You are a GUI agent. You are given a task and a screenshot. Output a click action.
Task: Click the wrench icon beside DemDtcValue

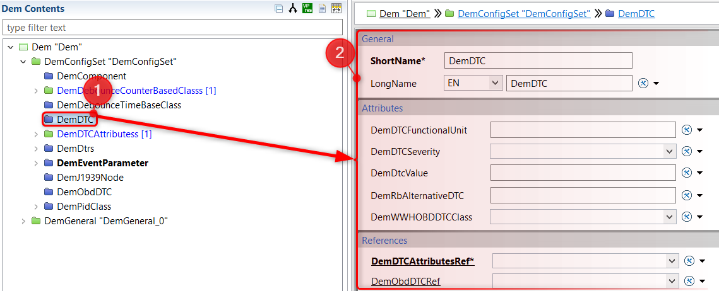686,173
